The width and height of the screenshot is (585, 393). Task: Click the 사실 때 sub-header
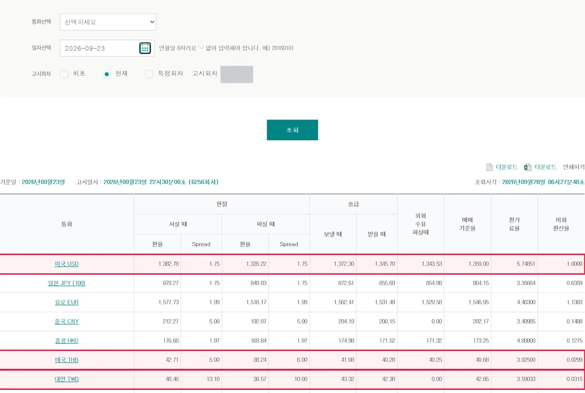178,224
